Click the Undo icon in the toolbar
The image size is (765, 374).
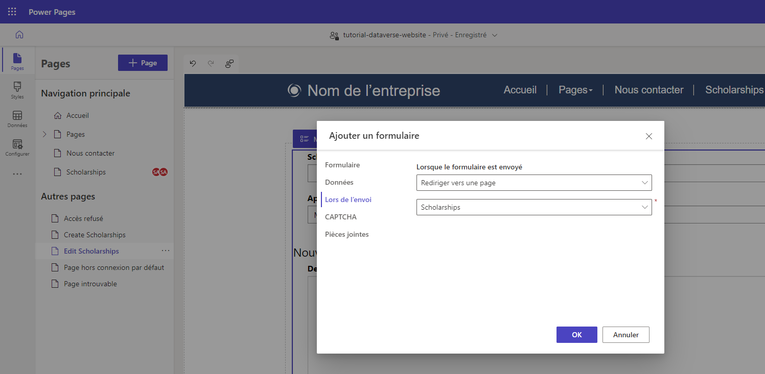tap(193, 63)
